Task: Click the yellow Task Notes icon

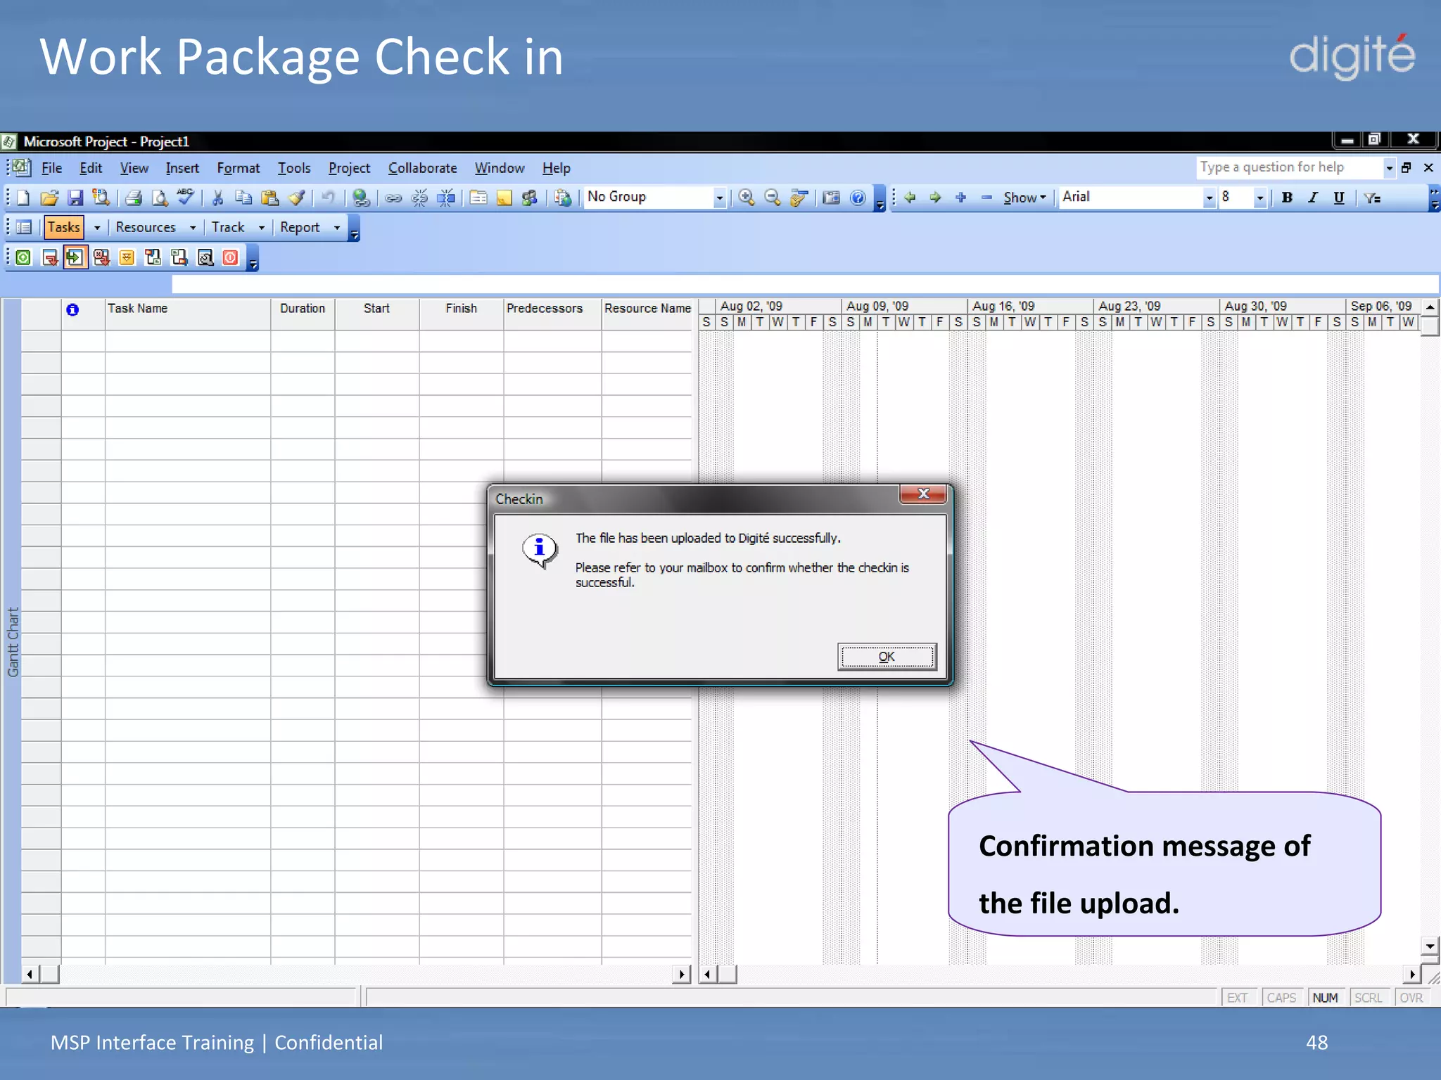Action: click(x=504, y=198)
